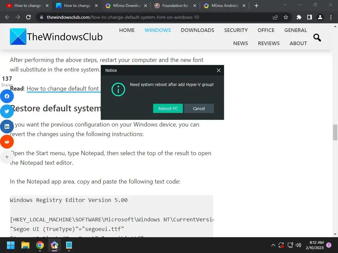Open the OFFICE menu item
This screenshot has height=253, width=338.
[266, 30]
